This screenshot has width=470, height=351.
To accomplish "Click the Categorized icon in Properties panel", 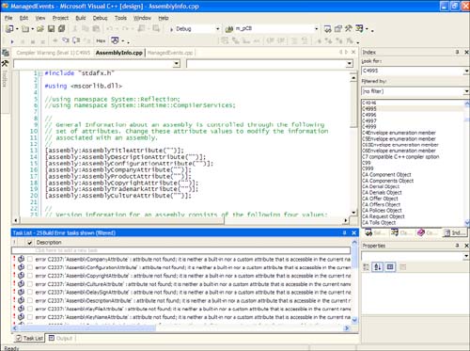I will point(366,267).
